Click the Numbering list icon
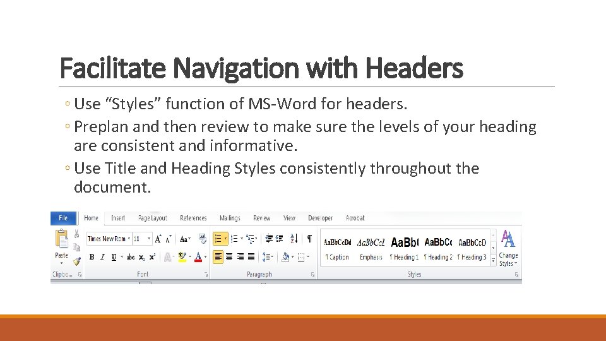606x341 pixels. pyautogui.click(x=234, y=239)
